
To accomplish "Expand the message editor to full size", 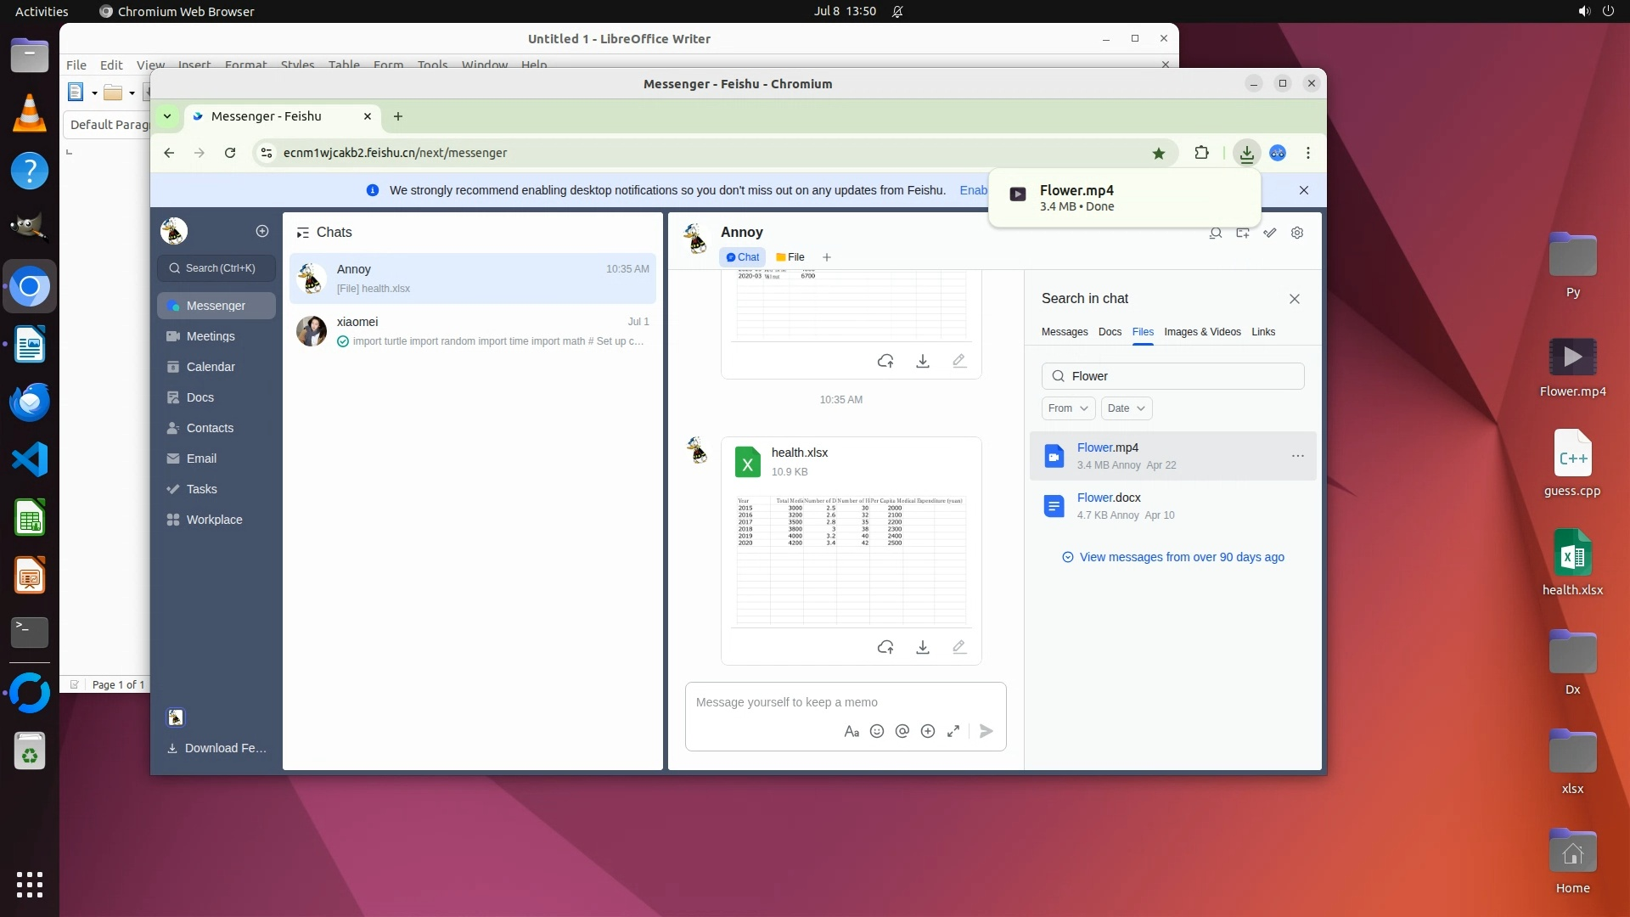I will pyautogui.click(x=953, y=731).
